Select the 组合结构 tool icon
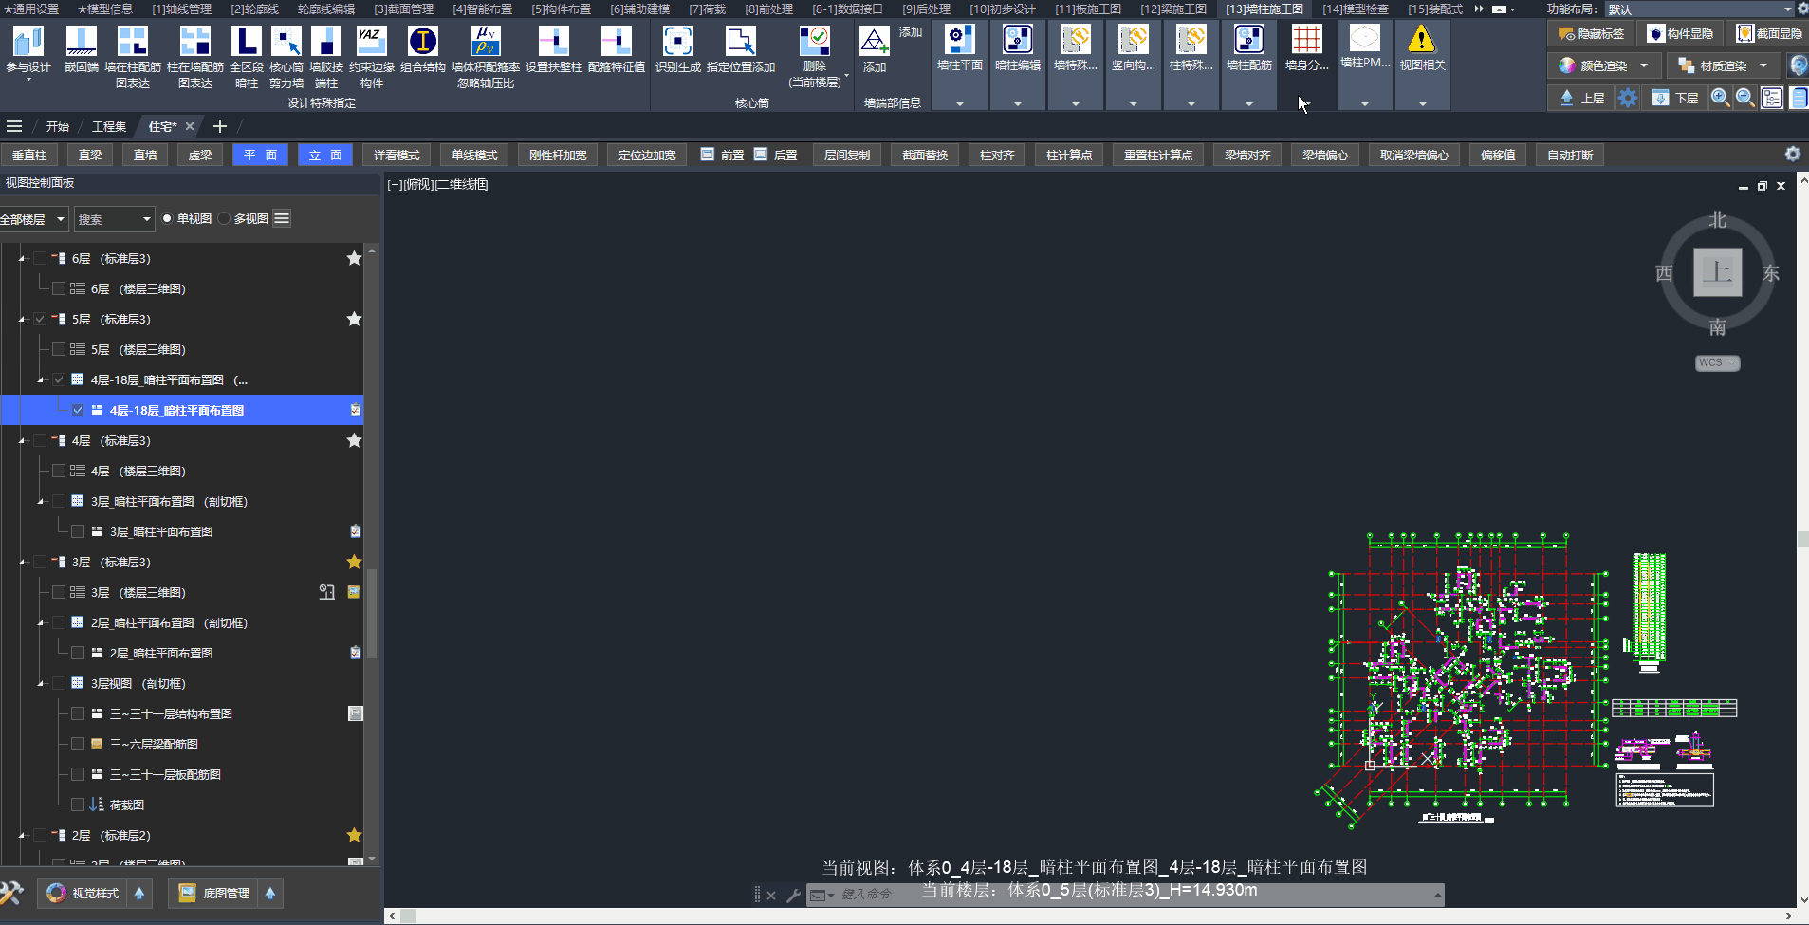Viewport: 1809px width, 925px height. point(422,43)
